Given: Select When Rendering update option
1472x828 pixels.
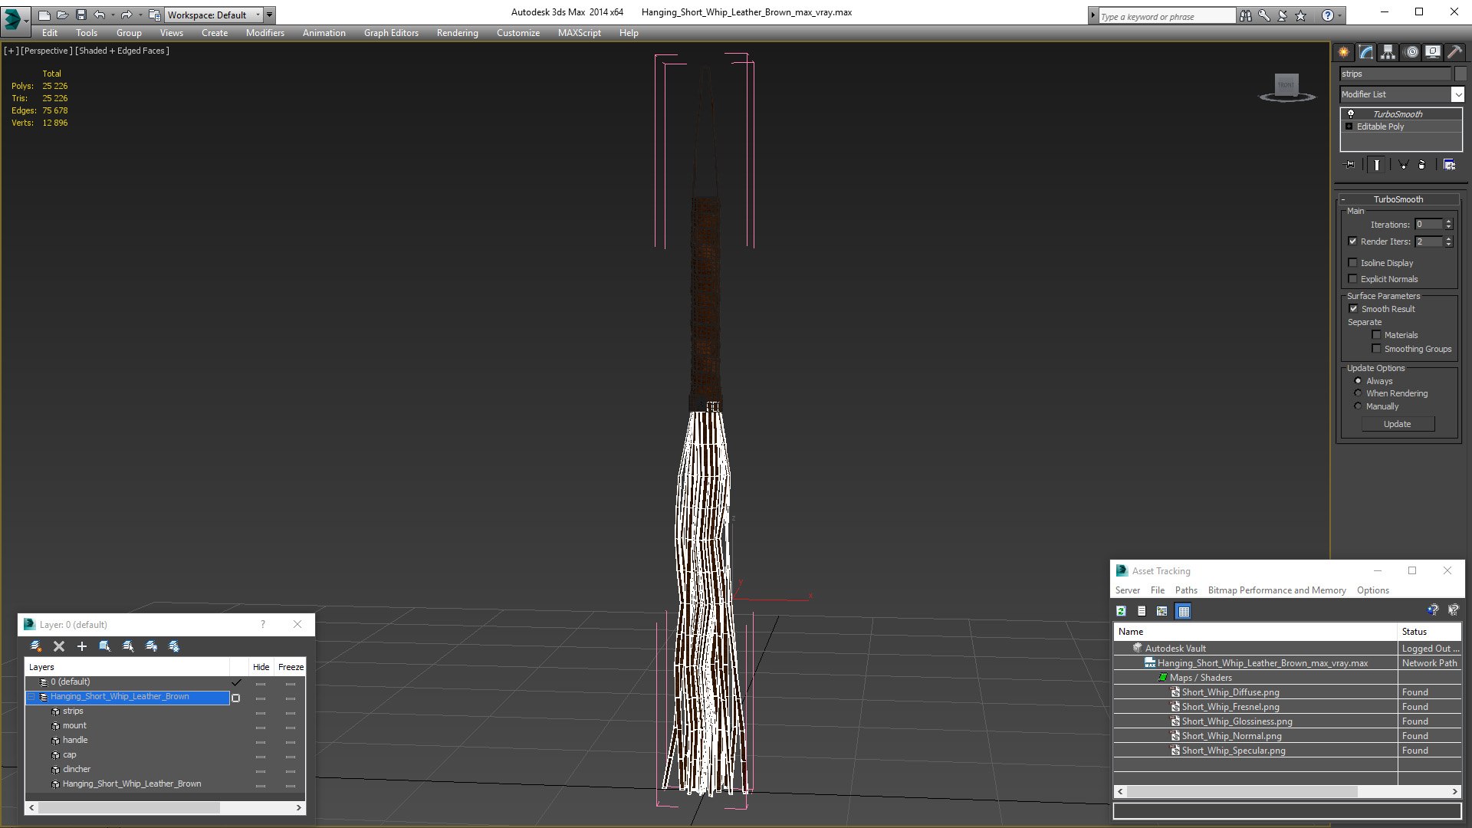Looking at the screenshot, I should pos(1358,393).
